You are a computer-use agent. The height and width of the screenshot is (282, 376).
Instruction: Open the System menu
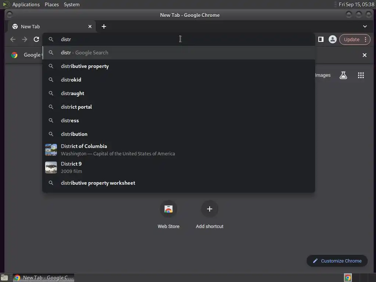point(72,4)
